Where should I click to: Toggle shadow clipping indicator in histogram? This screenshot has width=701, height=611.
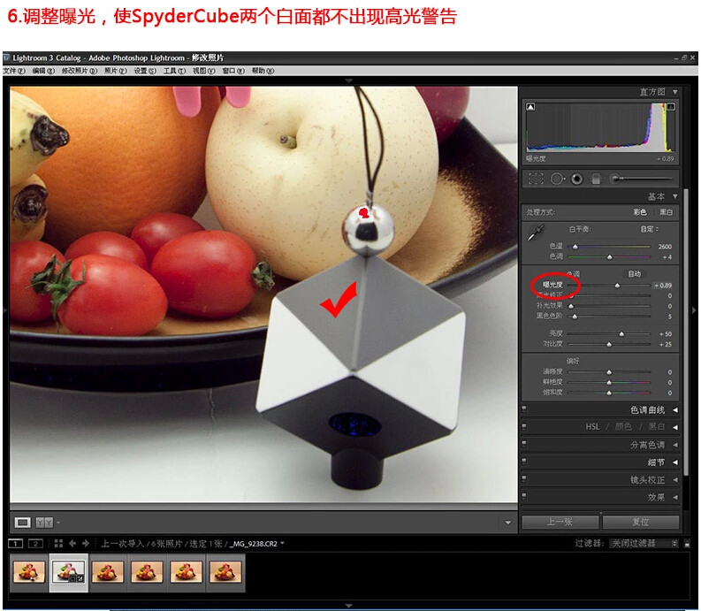[530, 106]
